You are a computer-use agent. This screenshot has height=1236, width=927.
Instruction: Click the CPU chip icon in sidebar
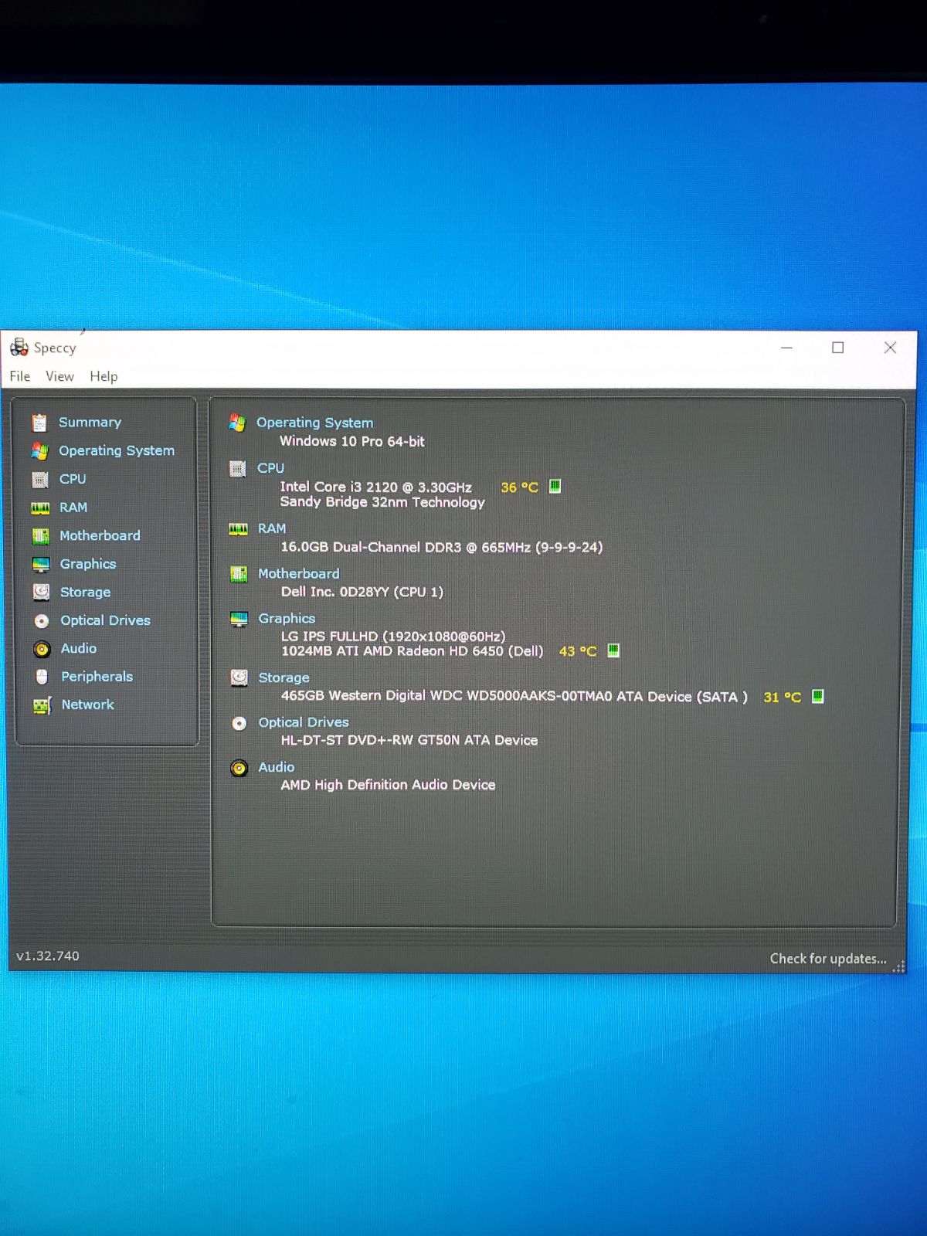pos(40,480)
